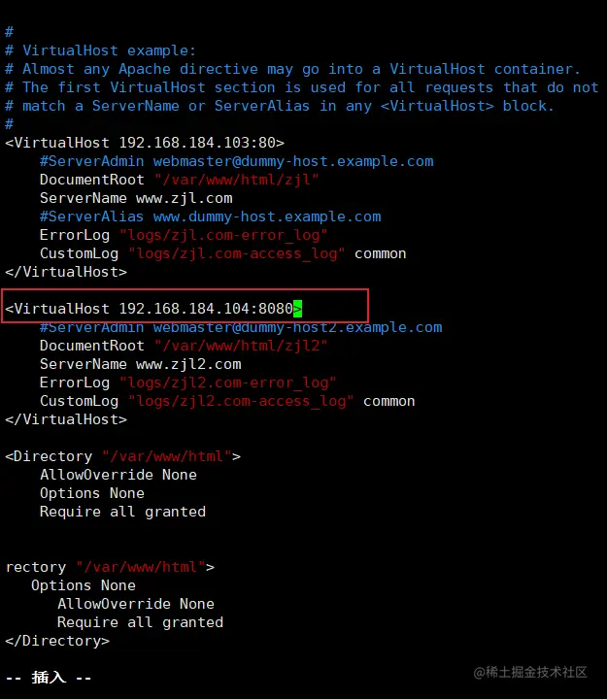607x699 pixels.
Task: Click the VirtualHost 192.168.184.103:80 opening tag
Action: click(x=145, y=143)
